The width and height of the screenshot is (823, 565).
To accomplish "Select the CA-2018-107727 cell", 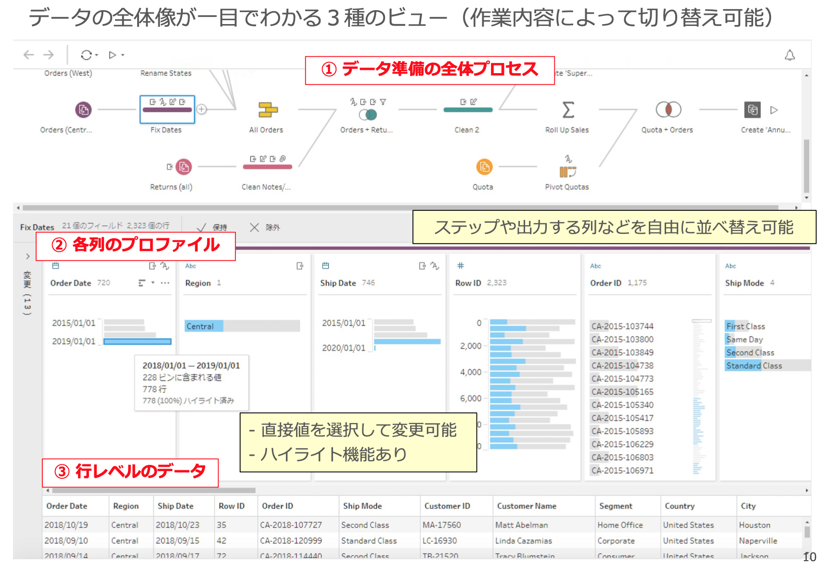I will click(291, 525).
